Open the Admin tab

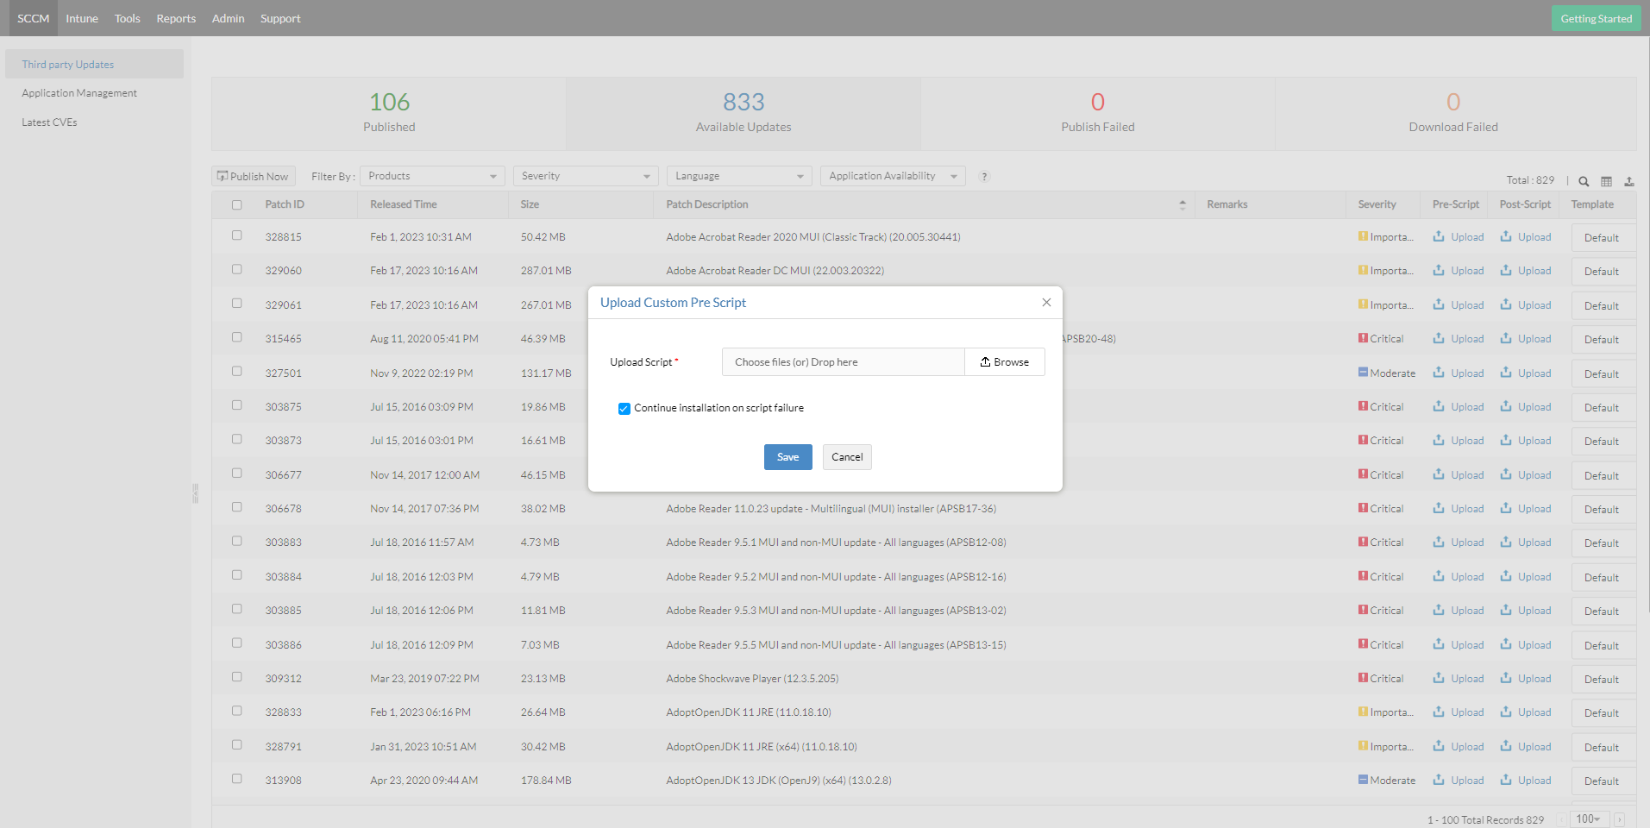(x=229, y=18)
